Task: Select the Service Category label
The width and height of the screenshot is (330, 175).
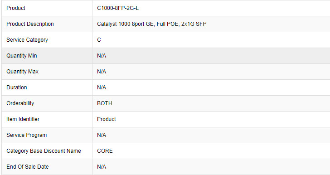Action: pyautogui.click(x=27, y=40)
